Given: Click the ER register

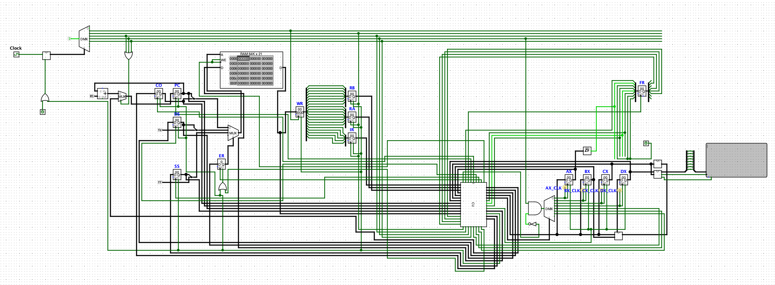Looking at the screenshot, I should pos(221,164).
